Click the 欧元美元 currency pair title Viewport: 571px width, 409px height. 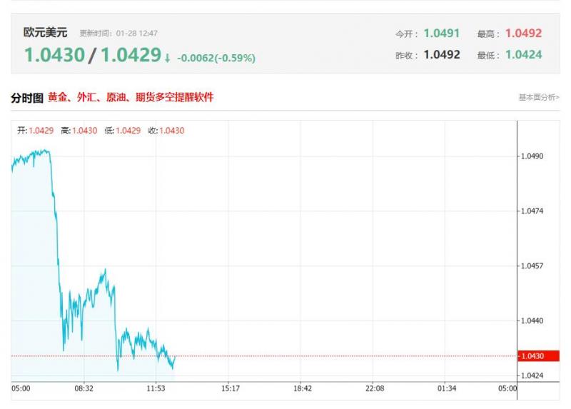[x=45, y=32]
